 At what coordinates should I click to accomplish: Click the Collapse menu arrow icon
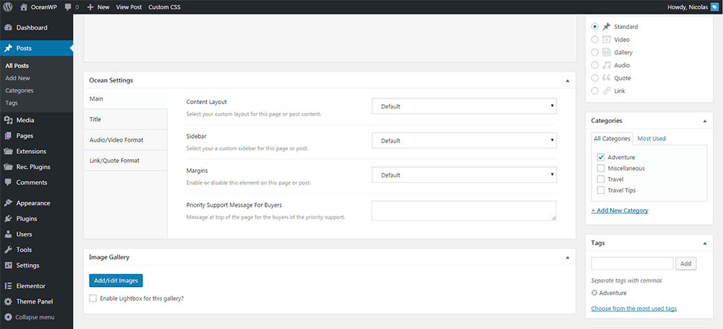point(8,317)
